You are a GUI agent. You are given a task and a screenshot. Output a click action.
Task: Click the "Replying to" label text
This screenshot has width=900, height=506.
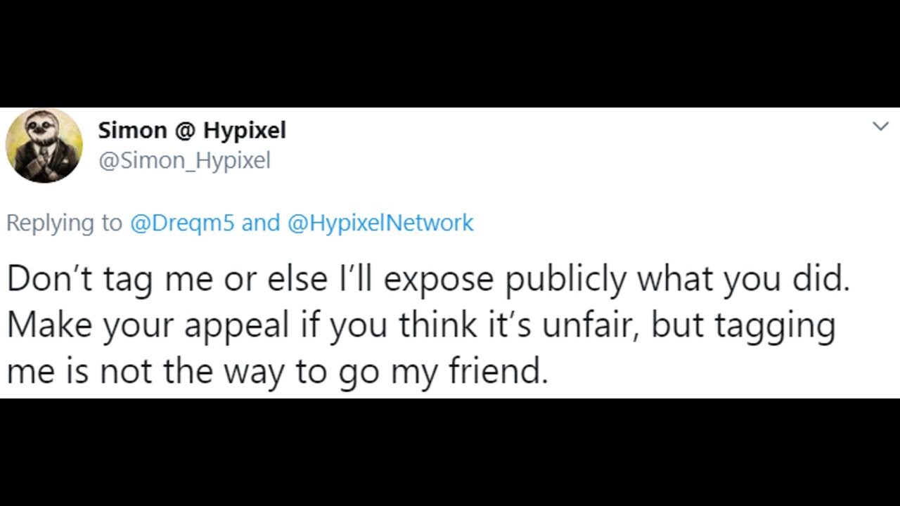(64, 223)
